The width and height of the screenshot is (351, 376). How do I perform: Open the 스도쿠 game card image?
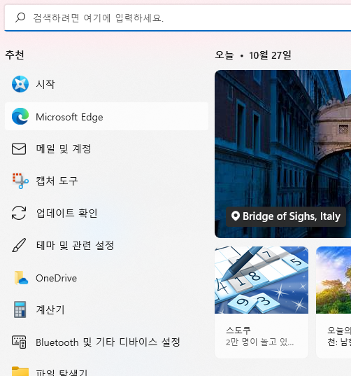(x=262, y=280)
